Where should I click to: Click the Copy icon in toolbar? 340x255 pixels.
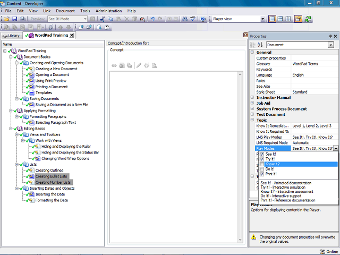110,19
